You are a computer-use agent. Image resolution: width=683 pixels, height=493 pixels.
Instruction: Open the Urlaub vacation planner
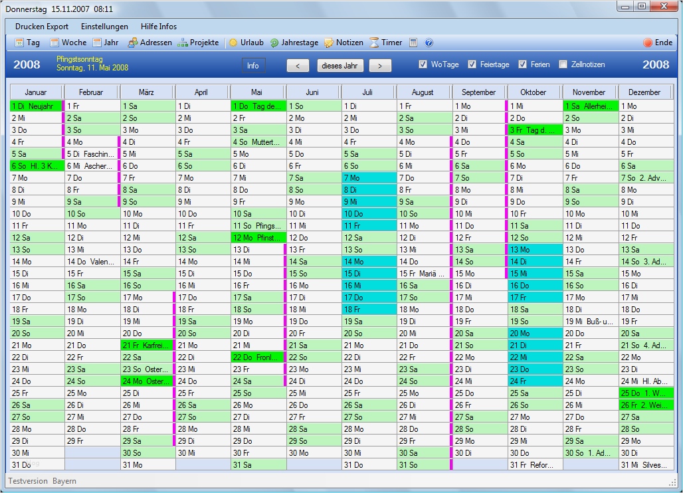point(246,43)
